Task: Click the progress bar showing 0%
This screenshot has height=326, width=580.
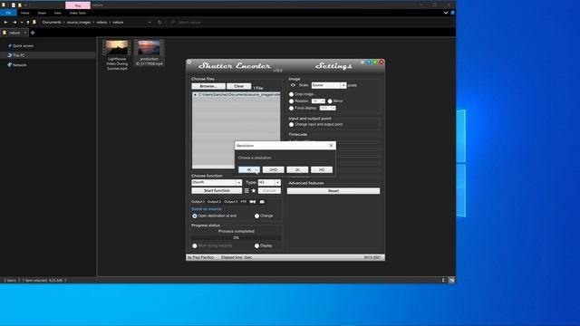Action: click(x=236, y=238)
